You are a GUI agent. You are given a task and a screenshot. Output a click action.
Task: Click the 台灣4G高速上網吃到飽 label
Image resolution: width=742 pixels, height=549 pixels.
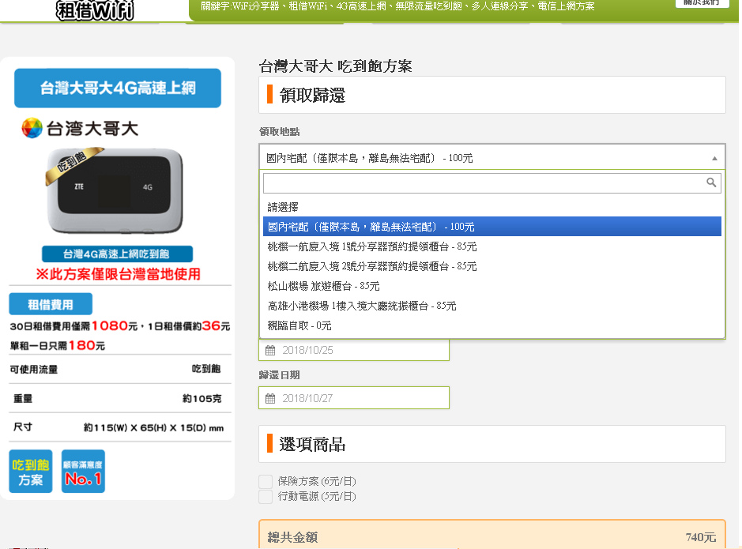click(x=118, y=254)
